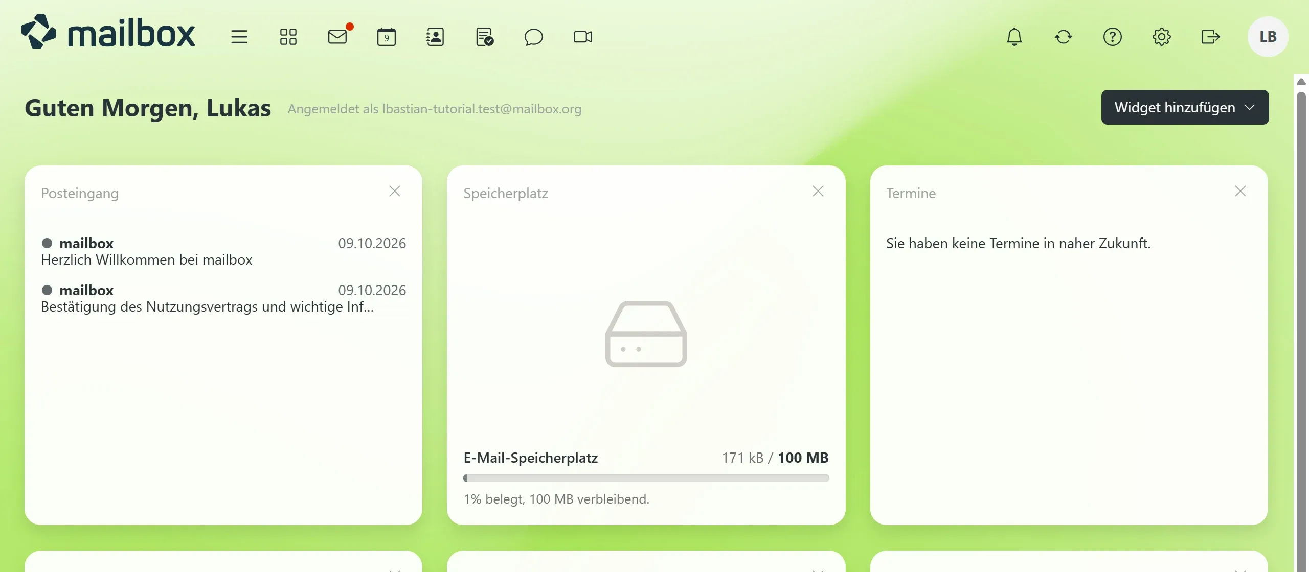The image size is (1309, 572).
Task: Open the Tasks app icon
Action: [x=484, y=37]
